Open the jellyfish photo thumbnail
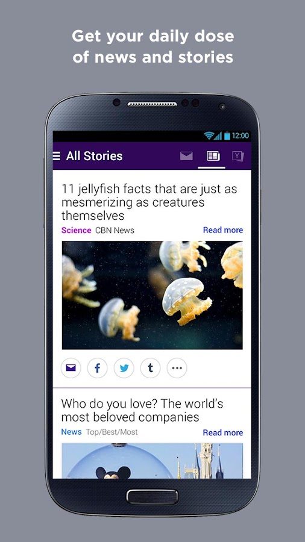 (152, 295)
